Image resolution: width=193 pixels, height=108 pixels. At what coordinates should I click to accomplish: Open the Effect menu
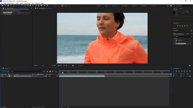[x=21, y=3]
